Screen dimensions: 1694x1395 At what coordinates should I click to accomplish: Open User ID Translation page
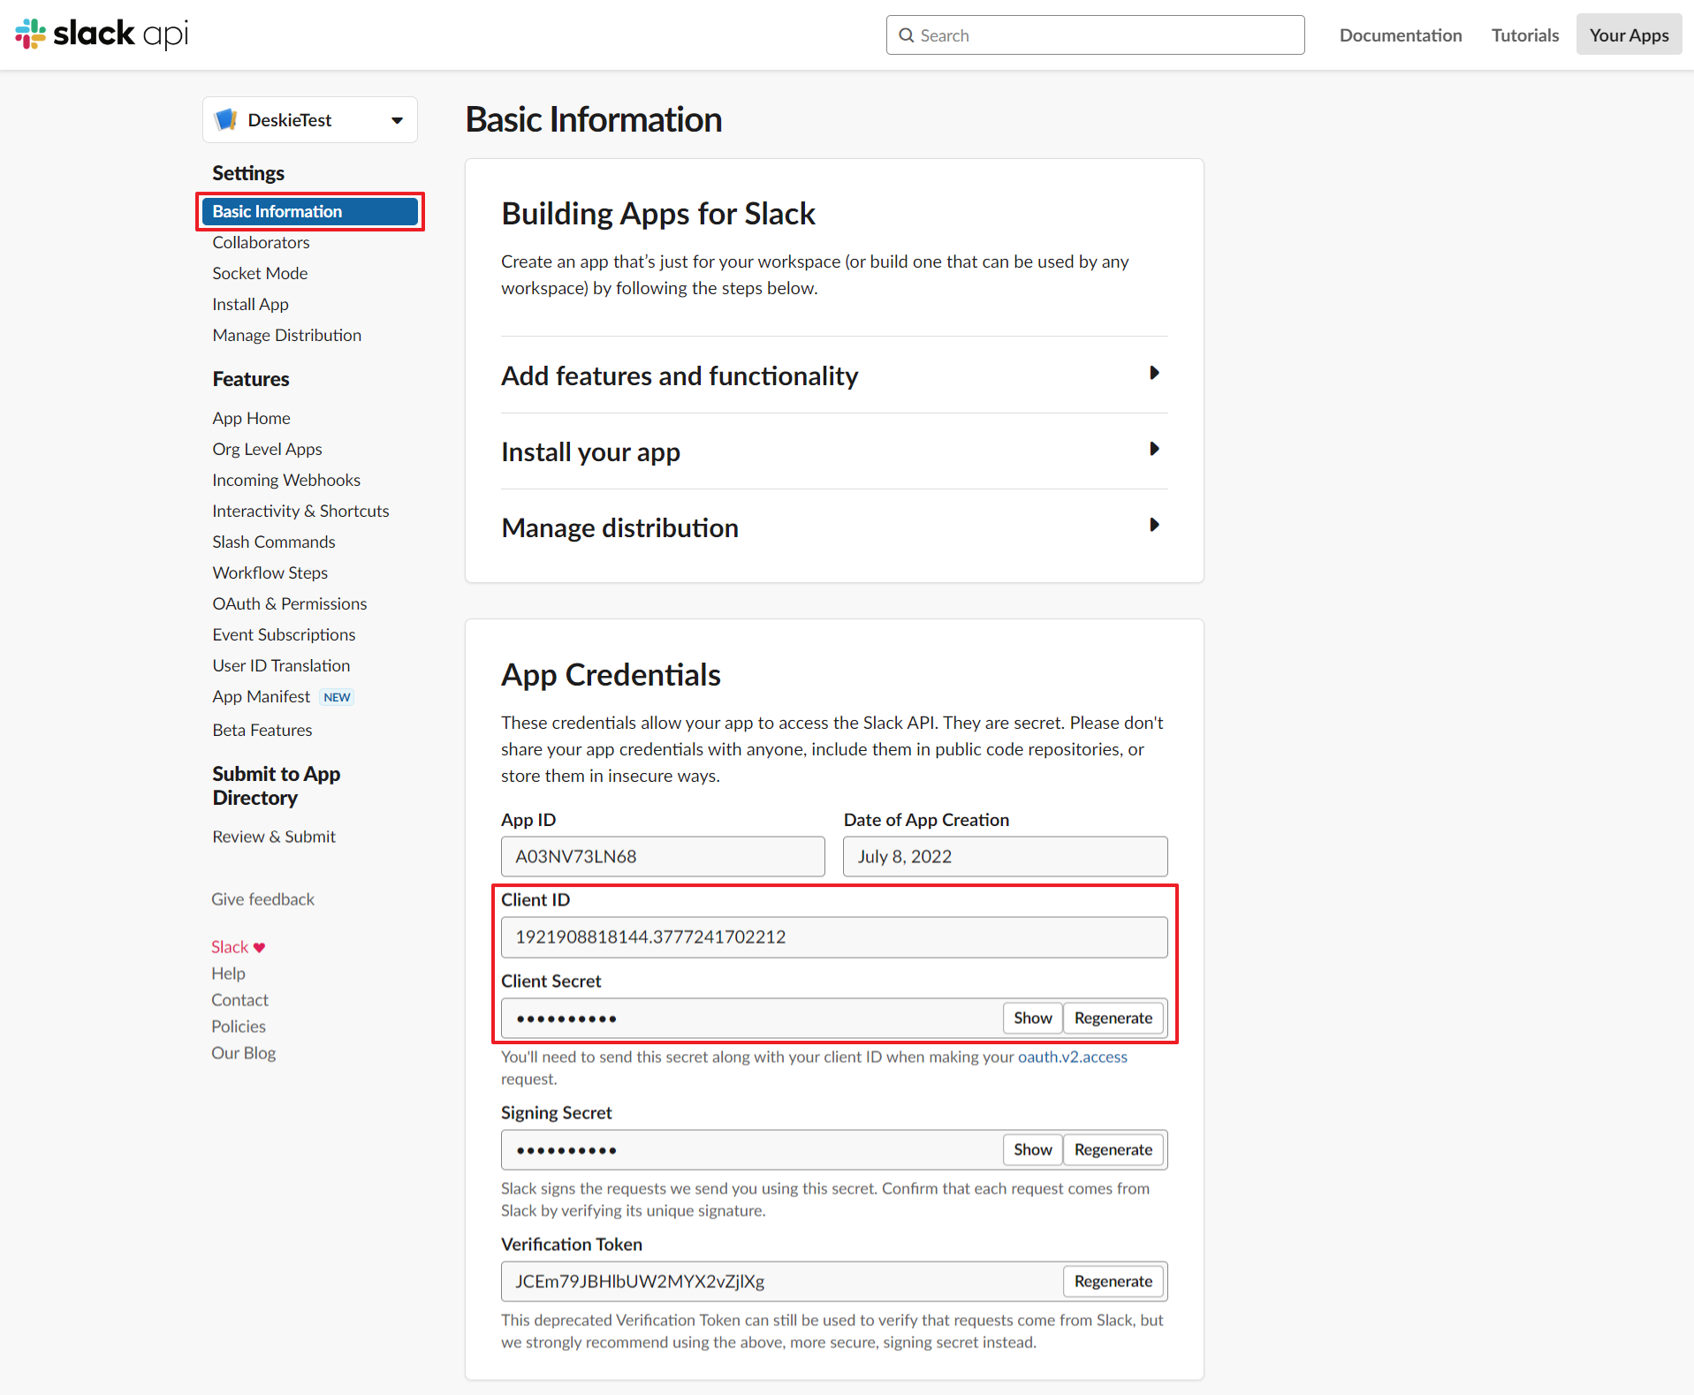(x=281, y=665)
